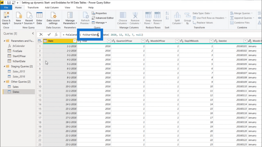This screenshot has width=262, height=147.
Task: Click the Refresh Preview icon
Action: pyautogui.click(x=85, y=15)
